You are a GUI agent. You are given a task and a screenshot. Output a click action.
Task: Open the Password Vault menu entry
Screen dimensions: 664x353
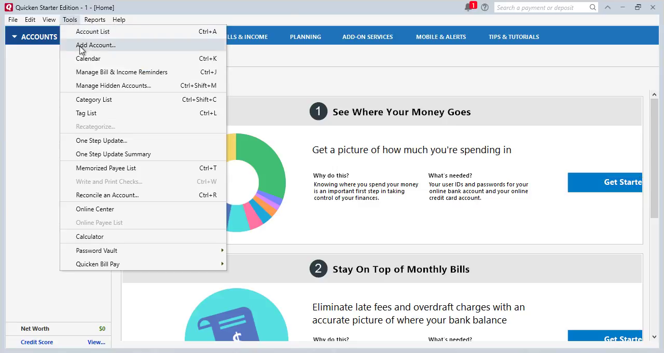tap(143, 251)
